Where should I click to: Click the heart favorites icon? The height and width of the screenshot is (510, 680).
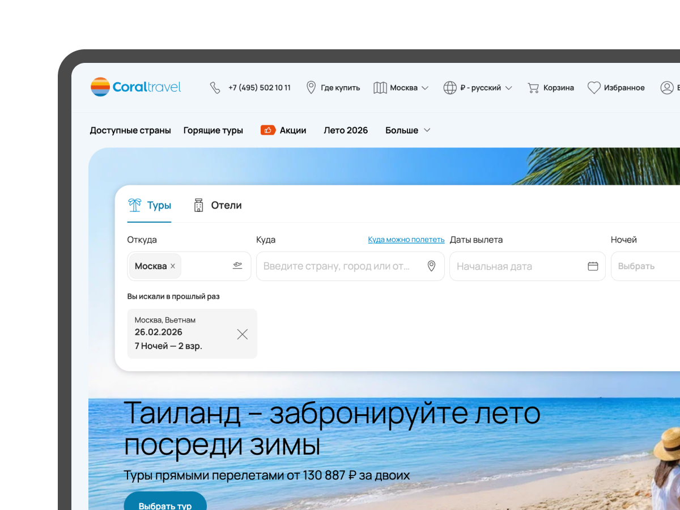pyautogui.click(x=594, y=88)
